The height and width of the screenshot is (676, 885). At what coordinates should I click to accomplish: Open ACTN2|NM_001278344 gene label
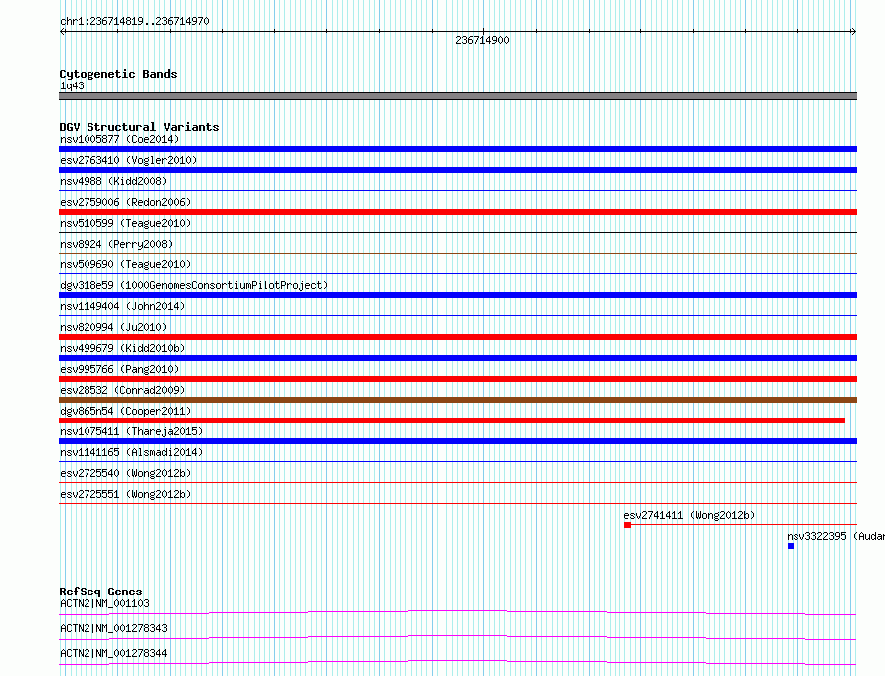(113, 653)
